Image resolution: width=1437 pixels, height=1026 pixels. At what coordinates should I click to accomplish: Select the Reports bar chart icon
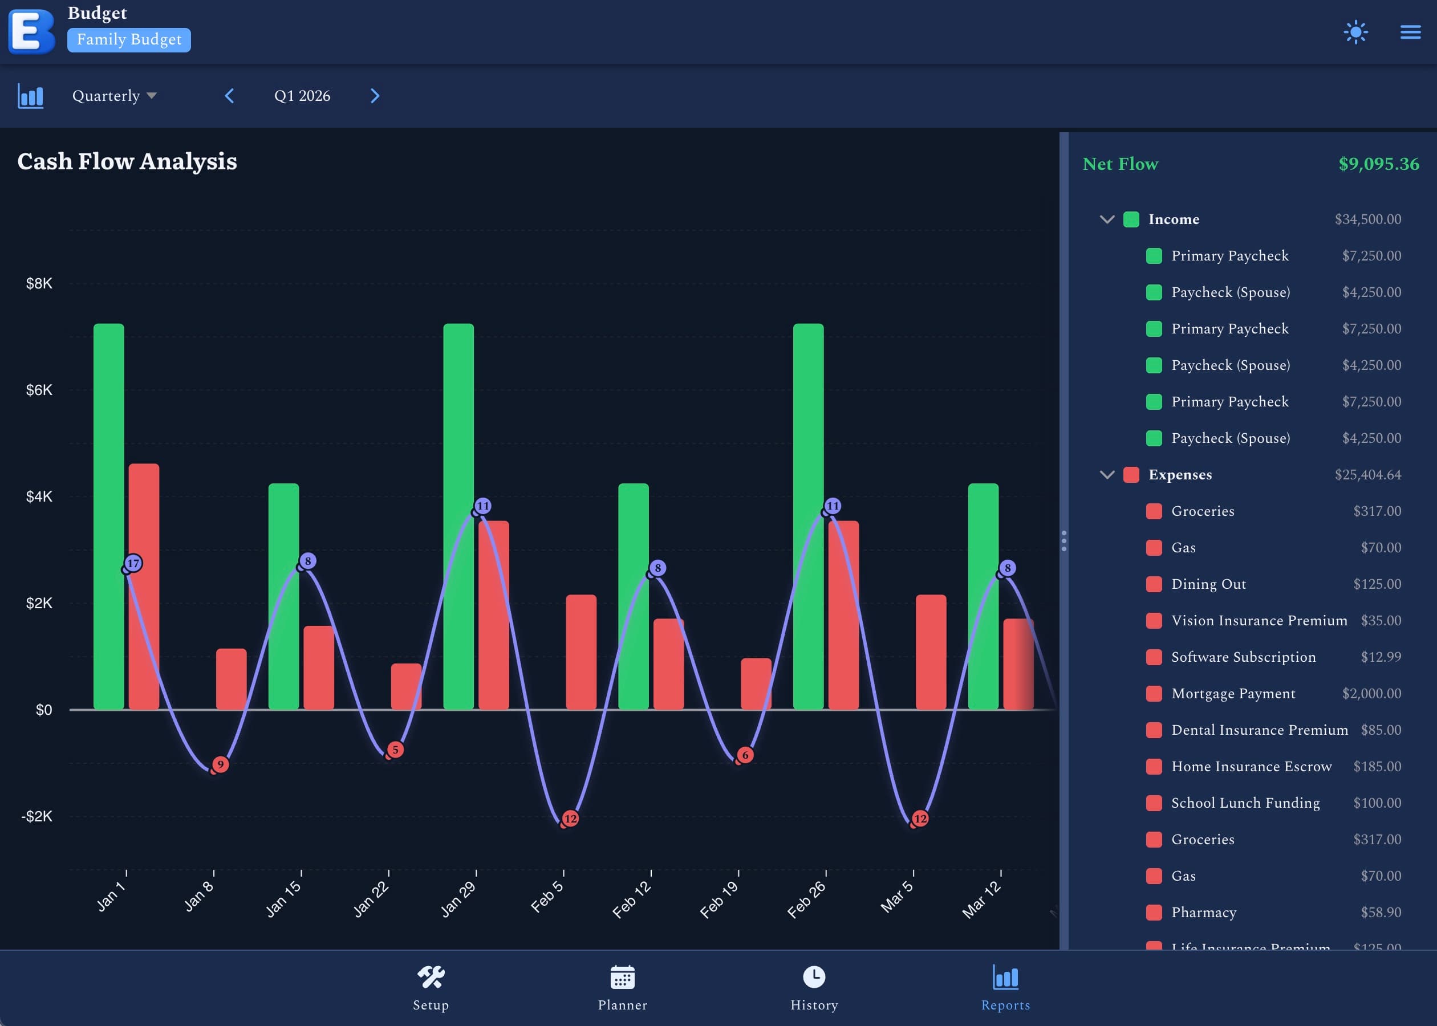coord(1005,976)
